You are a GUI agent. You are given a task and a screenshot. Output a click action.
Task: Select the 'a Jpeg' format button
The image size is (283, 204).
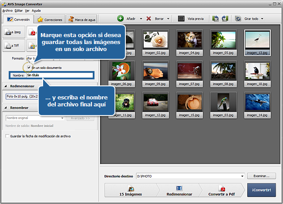point(13,32)
